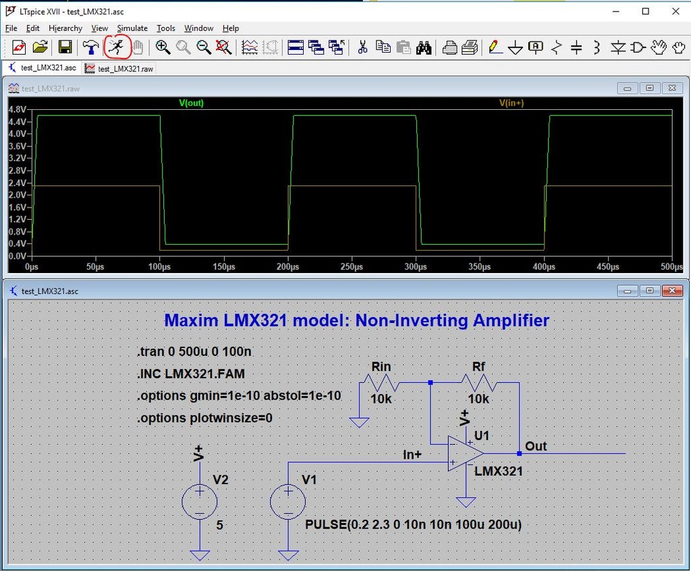Viewport: 691px width, 571px height.
Task: Click the Halt simulation hand icon
Action: [x=138, y=47]
